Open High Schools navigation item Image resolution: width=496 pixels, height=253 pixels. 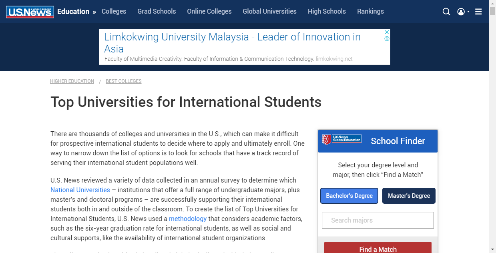[x=327, y=11]
